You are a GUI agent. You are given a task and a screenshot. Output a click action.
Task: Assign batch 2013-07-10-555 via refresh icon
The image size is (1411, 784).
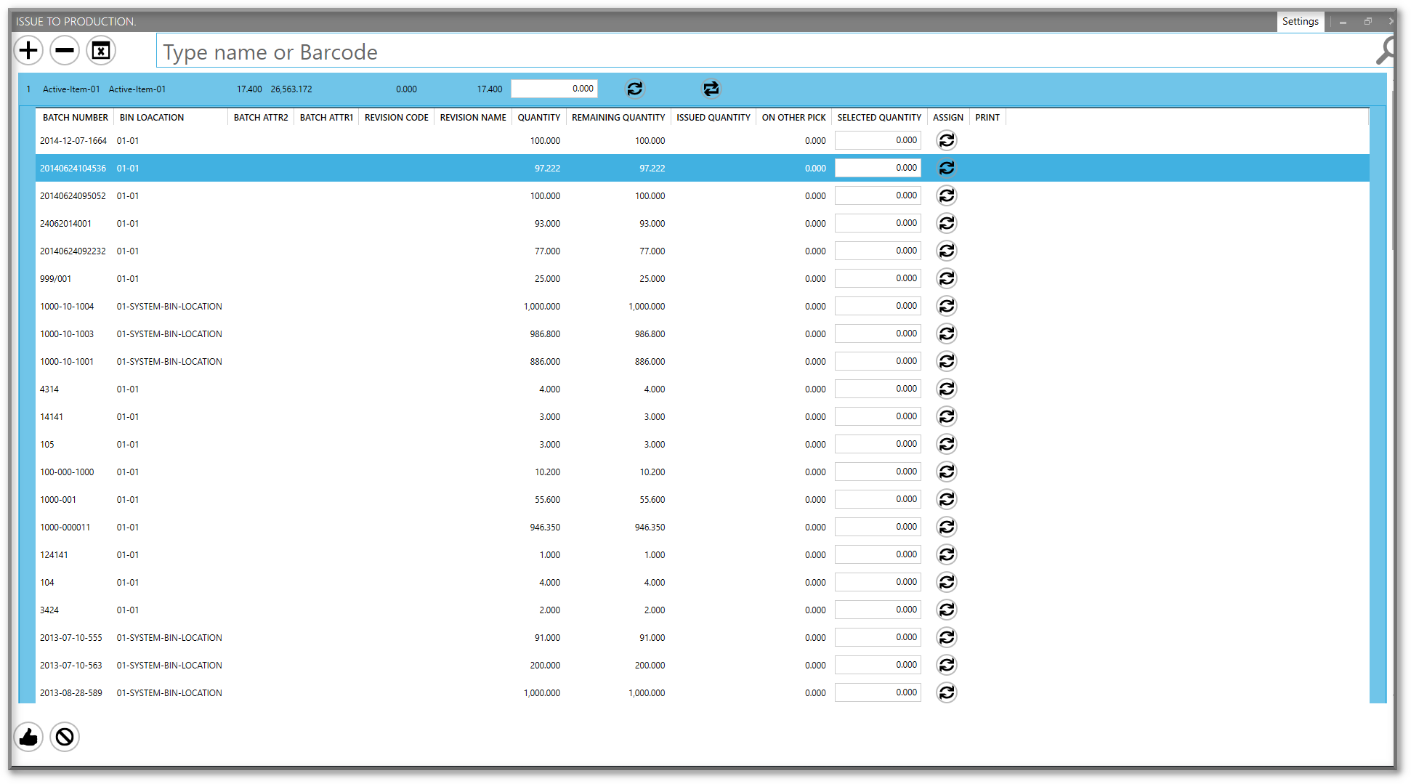(947, 637)
